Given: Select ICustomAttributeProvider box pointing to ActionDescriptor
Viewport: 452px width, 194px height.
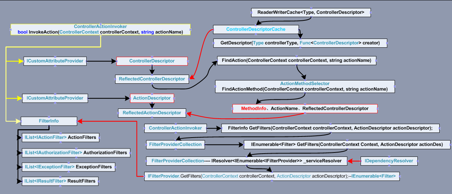Looking at the screenshot, I should coord(55,98).
